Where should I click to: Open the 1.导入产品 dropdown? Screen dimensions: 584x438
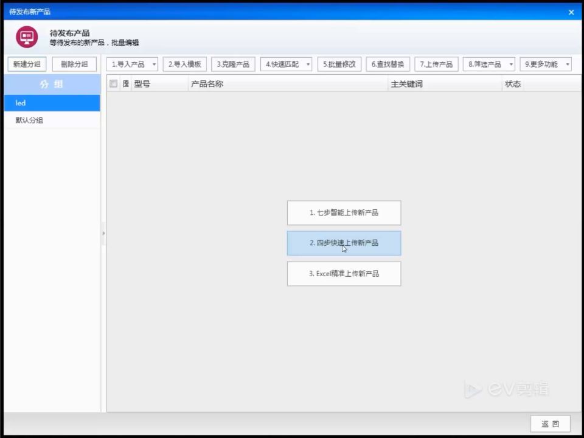tap(132, 64)
